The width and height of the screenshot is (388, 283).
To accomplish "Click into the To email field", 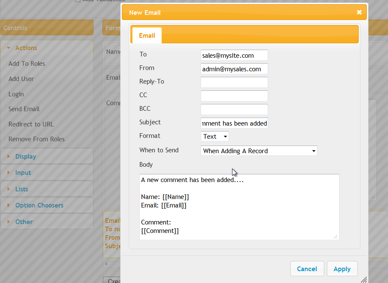I will [234, 55].
